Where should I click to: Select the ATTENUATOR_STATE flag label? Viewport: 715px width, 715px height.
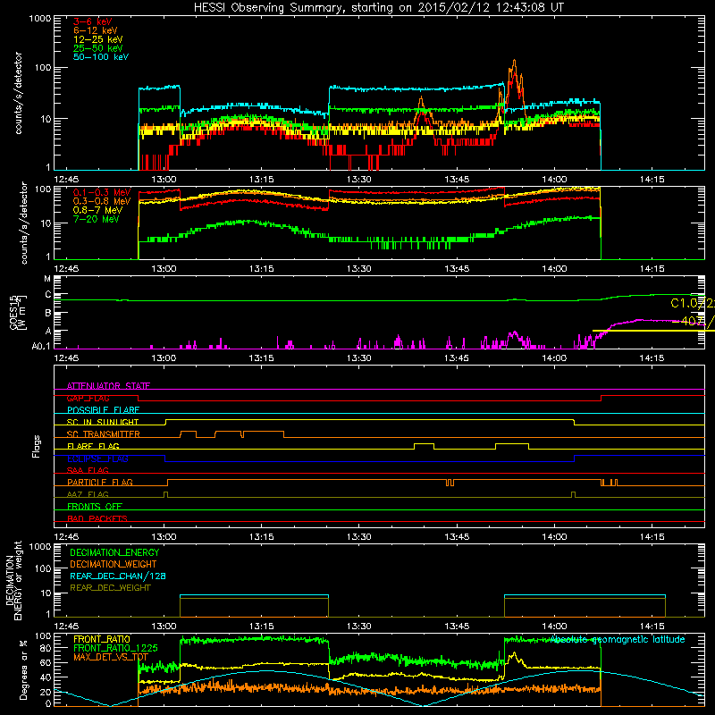[108, 386]
